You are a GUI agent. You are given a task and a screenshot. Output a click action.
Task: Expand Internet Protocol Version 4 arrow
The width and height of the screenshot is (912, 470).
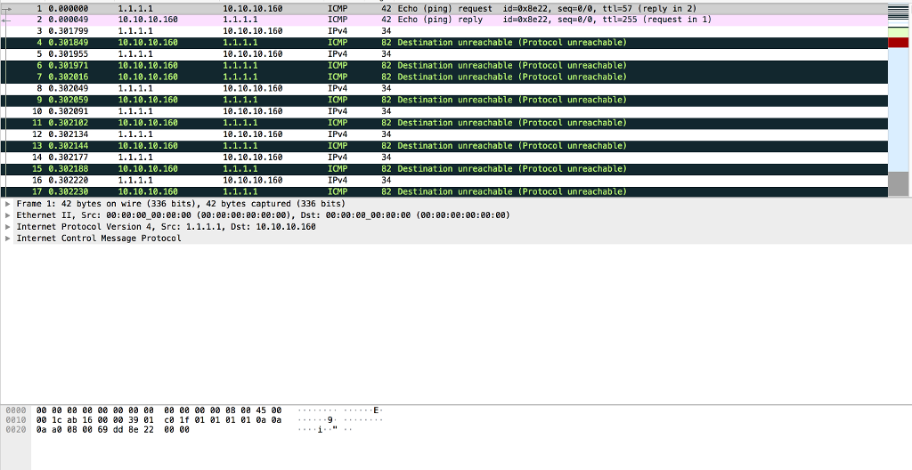point(7,227)
